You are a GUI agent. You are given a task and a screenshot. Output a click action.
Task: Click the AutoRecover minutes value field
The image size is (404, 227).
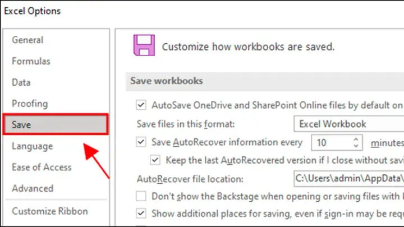(x=330, y=142)
